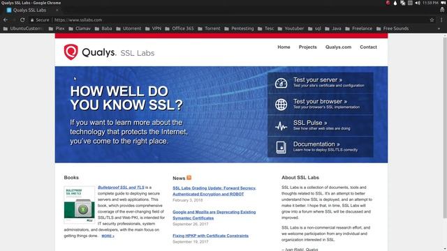This screenshot has width=447, height=251.
Task: Open the Free Sounds bookmark folder
Action: 393,29
